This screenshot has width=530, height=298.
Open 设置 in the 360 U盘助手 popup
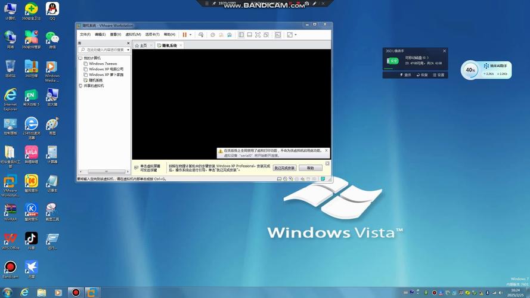click(x=439, y=75)
